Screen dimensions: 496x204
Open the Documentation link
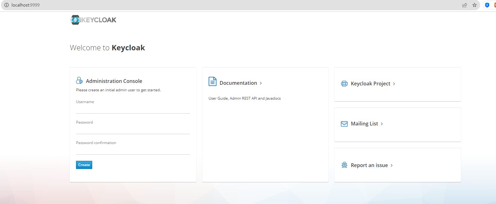pyautogui.click(x=238, y=83)
